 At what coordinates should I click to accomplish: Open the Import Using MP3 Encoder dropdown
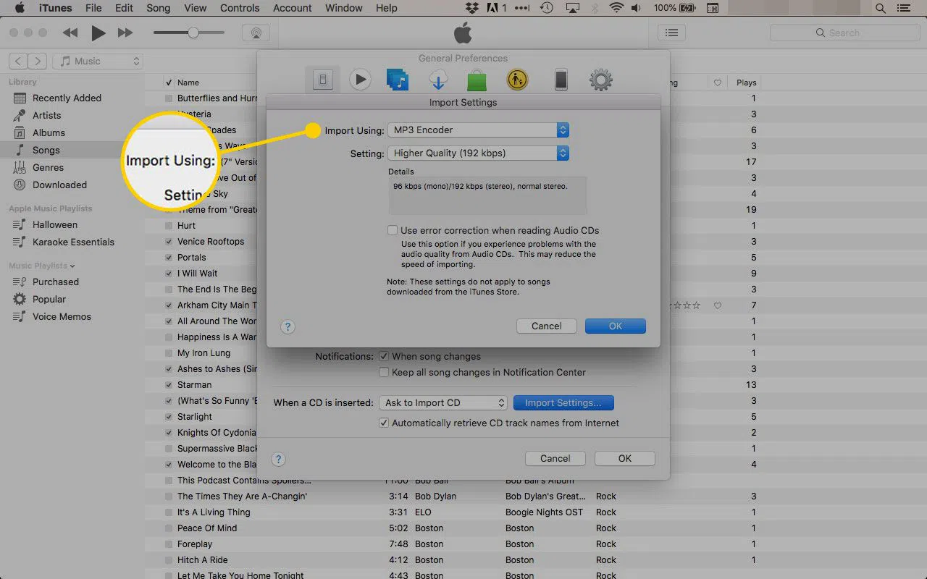click(x=479, y=130)
